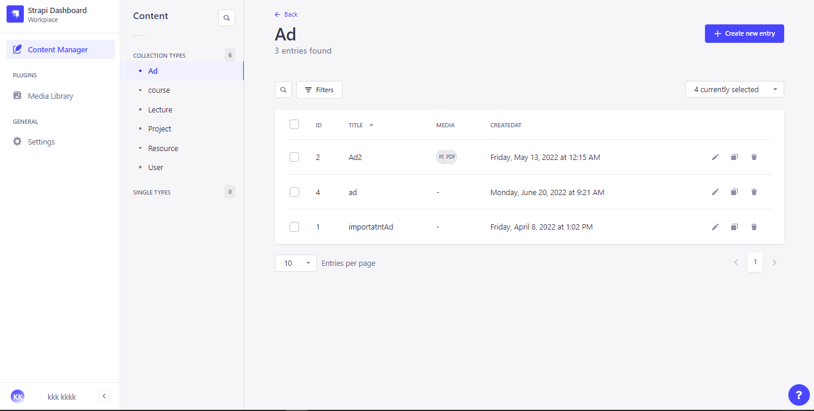Collapse the left navigation sidebar
814x411 pixels.
(x=104, y=396)
